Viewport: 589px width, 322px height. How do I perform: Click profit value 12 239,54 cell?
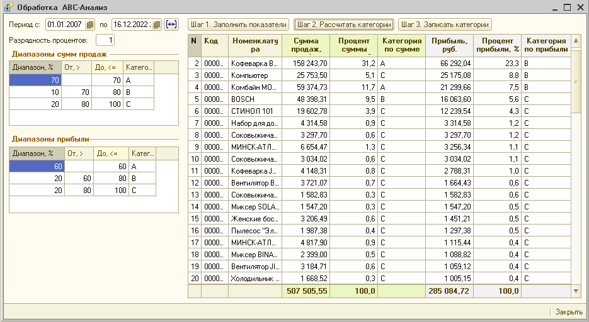[449, 111]
